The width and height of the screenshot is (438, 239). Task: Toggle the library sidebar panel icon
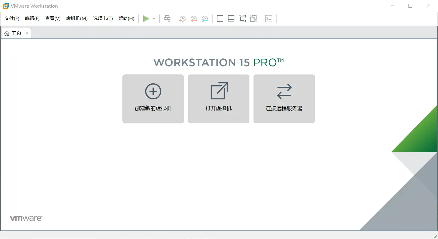(x=220, y=19)
